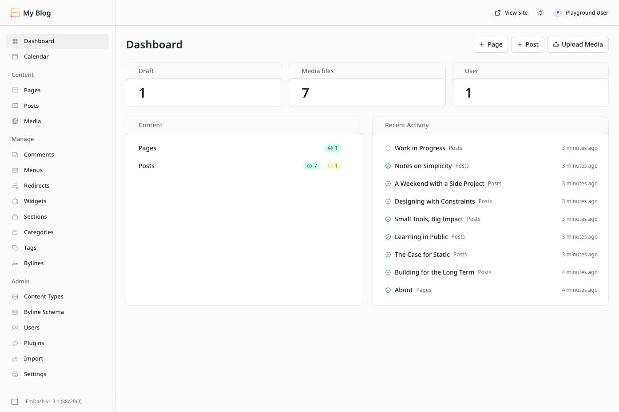
Task: Click the Settings gear icon
Action: pyautogui.click(x=15, y=374)
